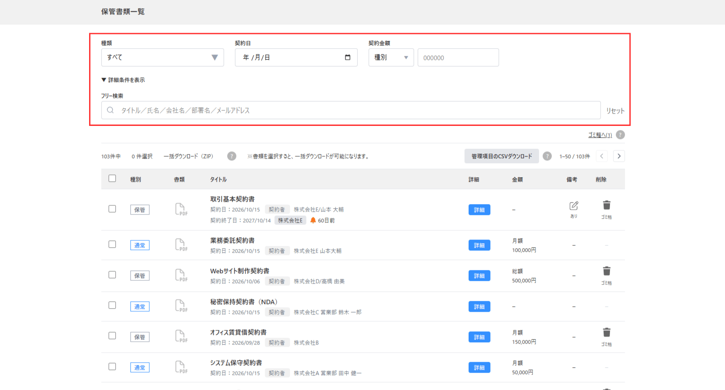Click 詳細 button for Webサイト制作契約書

click(479, 276)
